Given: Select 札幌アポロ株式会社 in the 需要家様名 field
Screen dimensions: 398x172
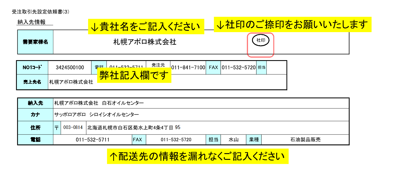Looking at the screenshot, I should (x=145, y=42).
